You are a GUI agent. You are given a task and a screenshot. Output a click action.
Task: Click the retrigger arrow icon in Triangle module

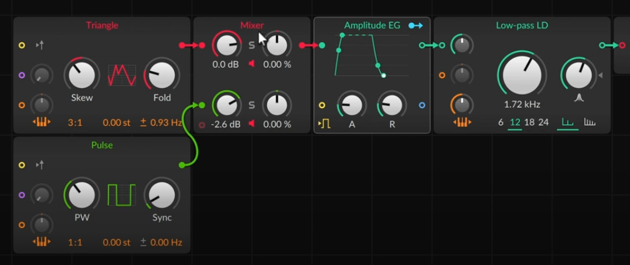click(x=40, y=45)
